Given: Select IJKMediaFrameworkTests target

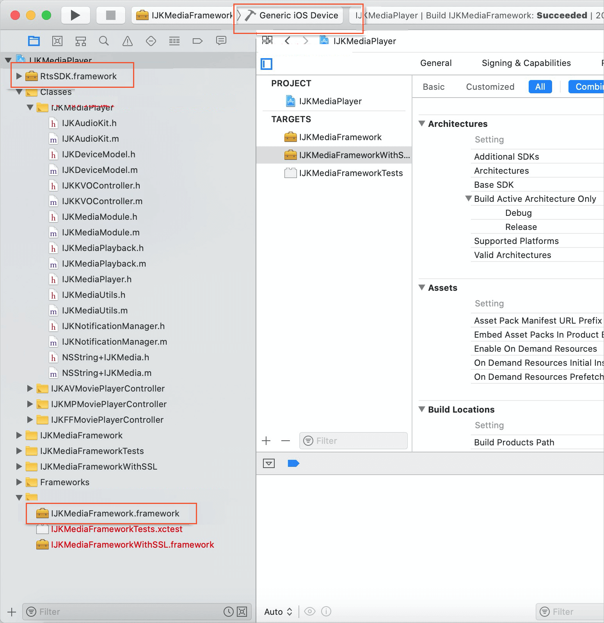Looking at the screenshot, I should 350,173.
